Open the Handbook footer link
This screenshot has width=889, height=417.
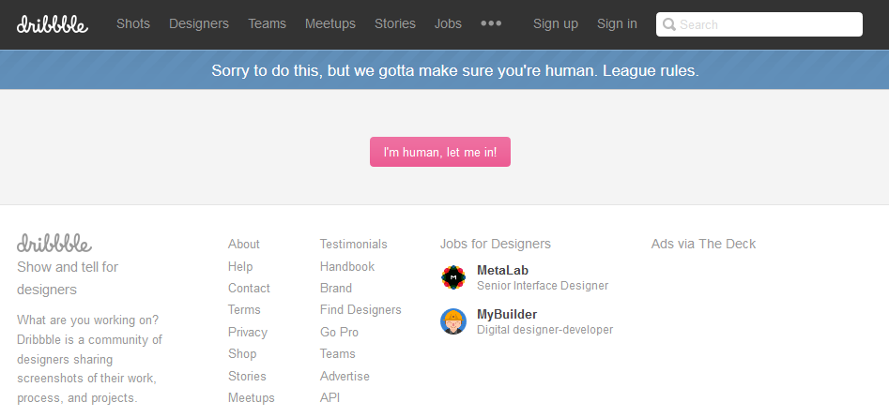[347, 266]
